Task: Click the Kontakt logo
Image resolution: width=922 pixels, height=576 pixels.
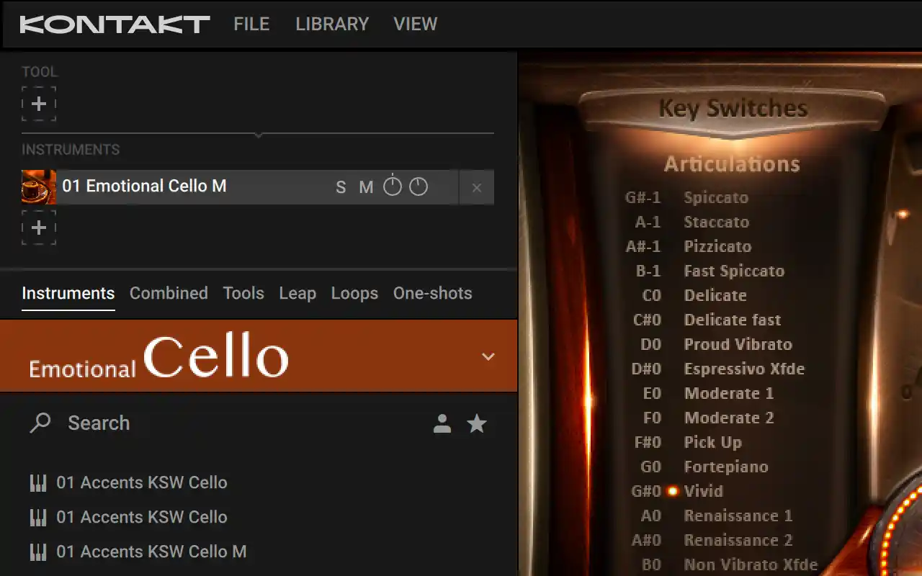Action: coord(115,24)
